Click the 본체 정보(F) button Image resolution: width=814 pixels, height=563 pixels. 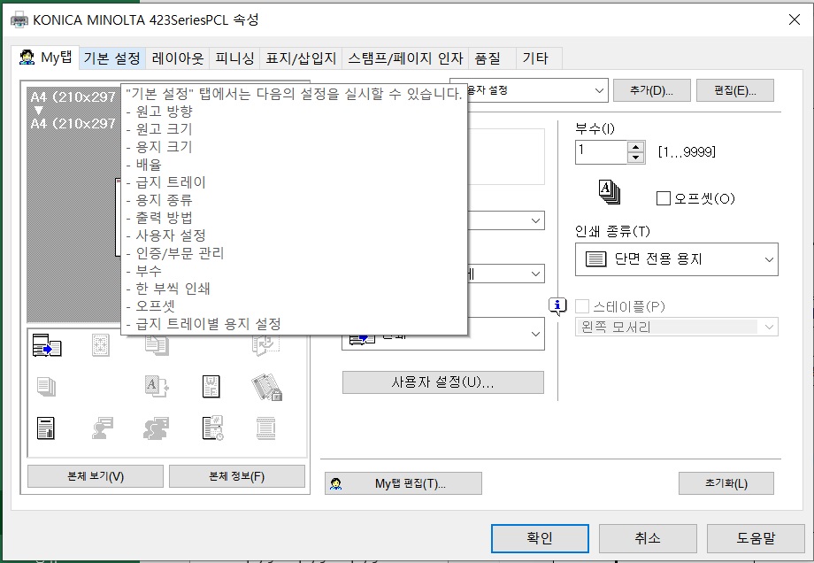(x=237, y=476)
